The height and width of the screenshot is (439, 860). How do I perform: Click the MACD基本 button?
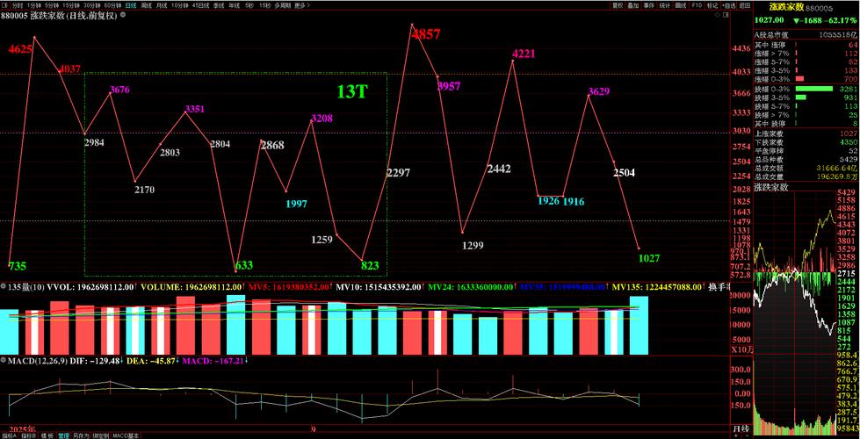pyautogui.click(x=126, y=435)
